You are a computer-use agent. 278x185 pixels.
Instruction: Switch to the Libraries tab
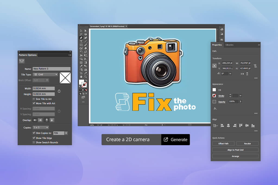[x=229, y=45]
